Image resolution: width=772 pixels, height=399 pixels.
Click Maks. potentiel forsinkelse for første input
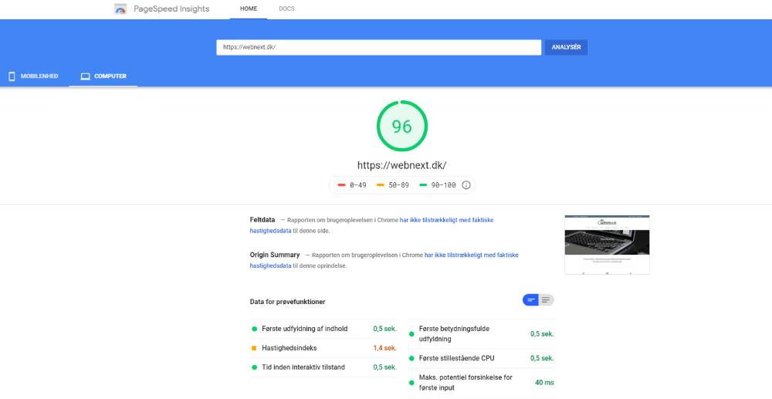pos(481,382)
